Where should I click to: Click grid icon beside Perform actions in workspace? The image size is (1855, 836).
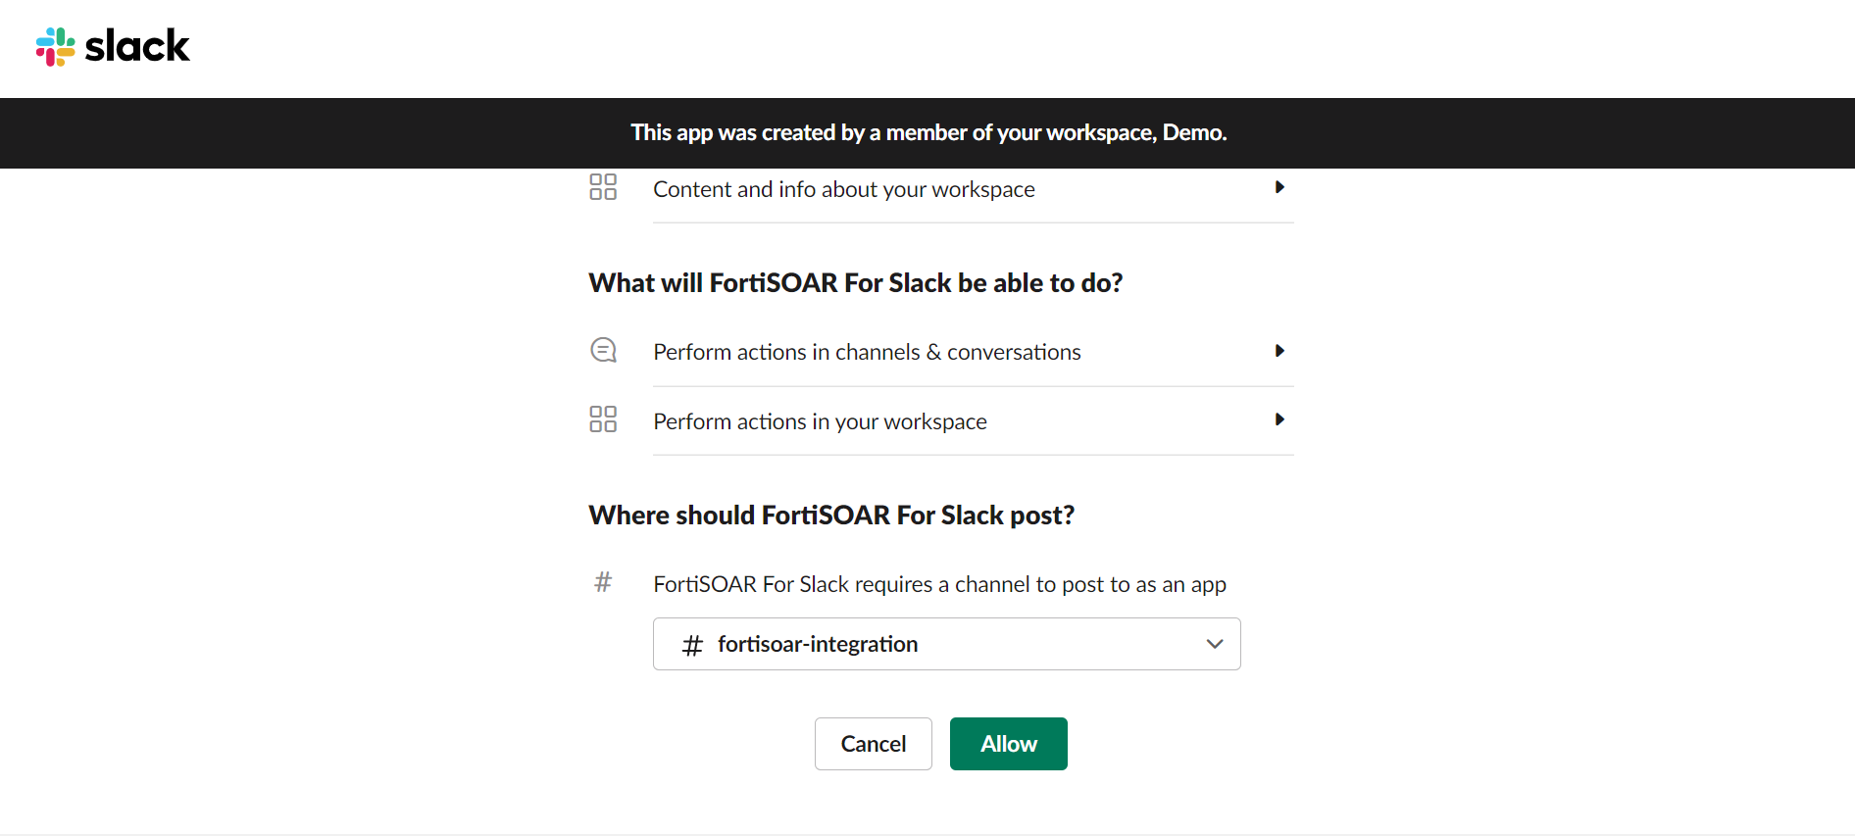point(603,419)
